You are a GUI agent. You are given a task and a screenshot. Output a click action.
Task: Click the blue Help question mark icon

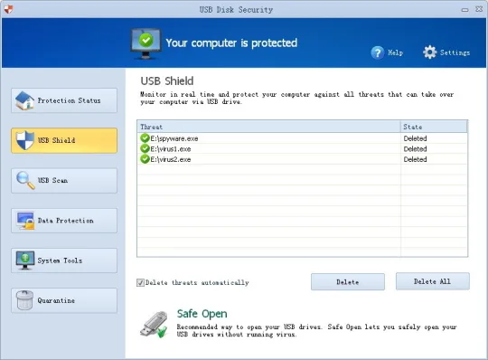tap(377, 52)
